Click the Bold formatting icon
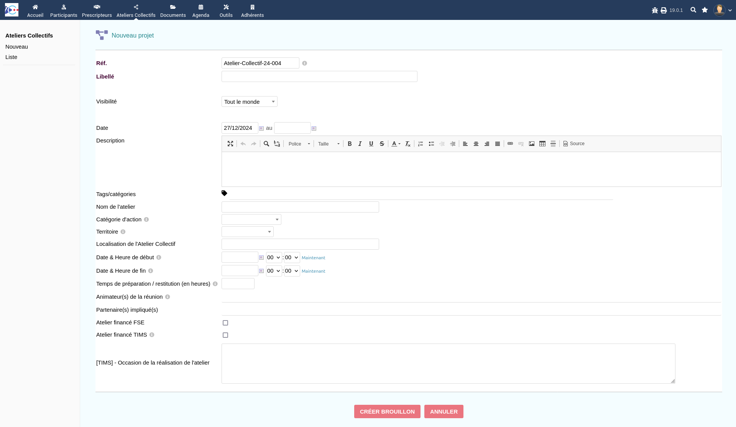Viewport: 736px width, 427px height. click(x=350, y=144)
